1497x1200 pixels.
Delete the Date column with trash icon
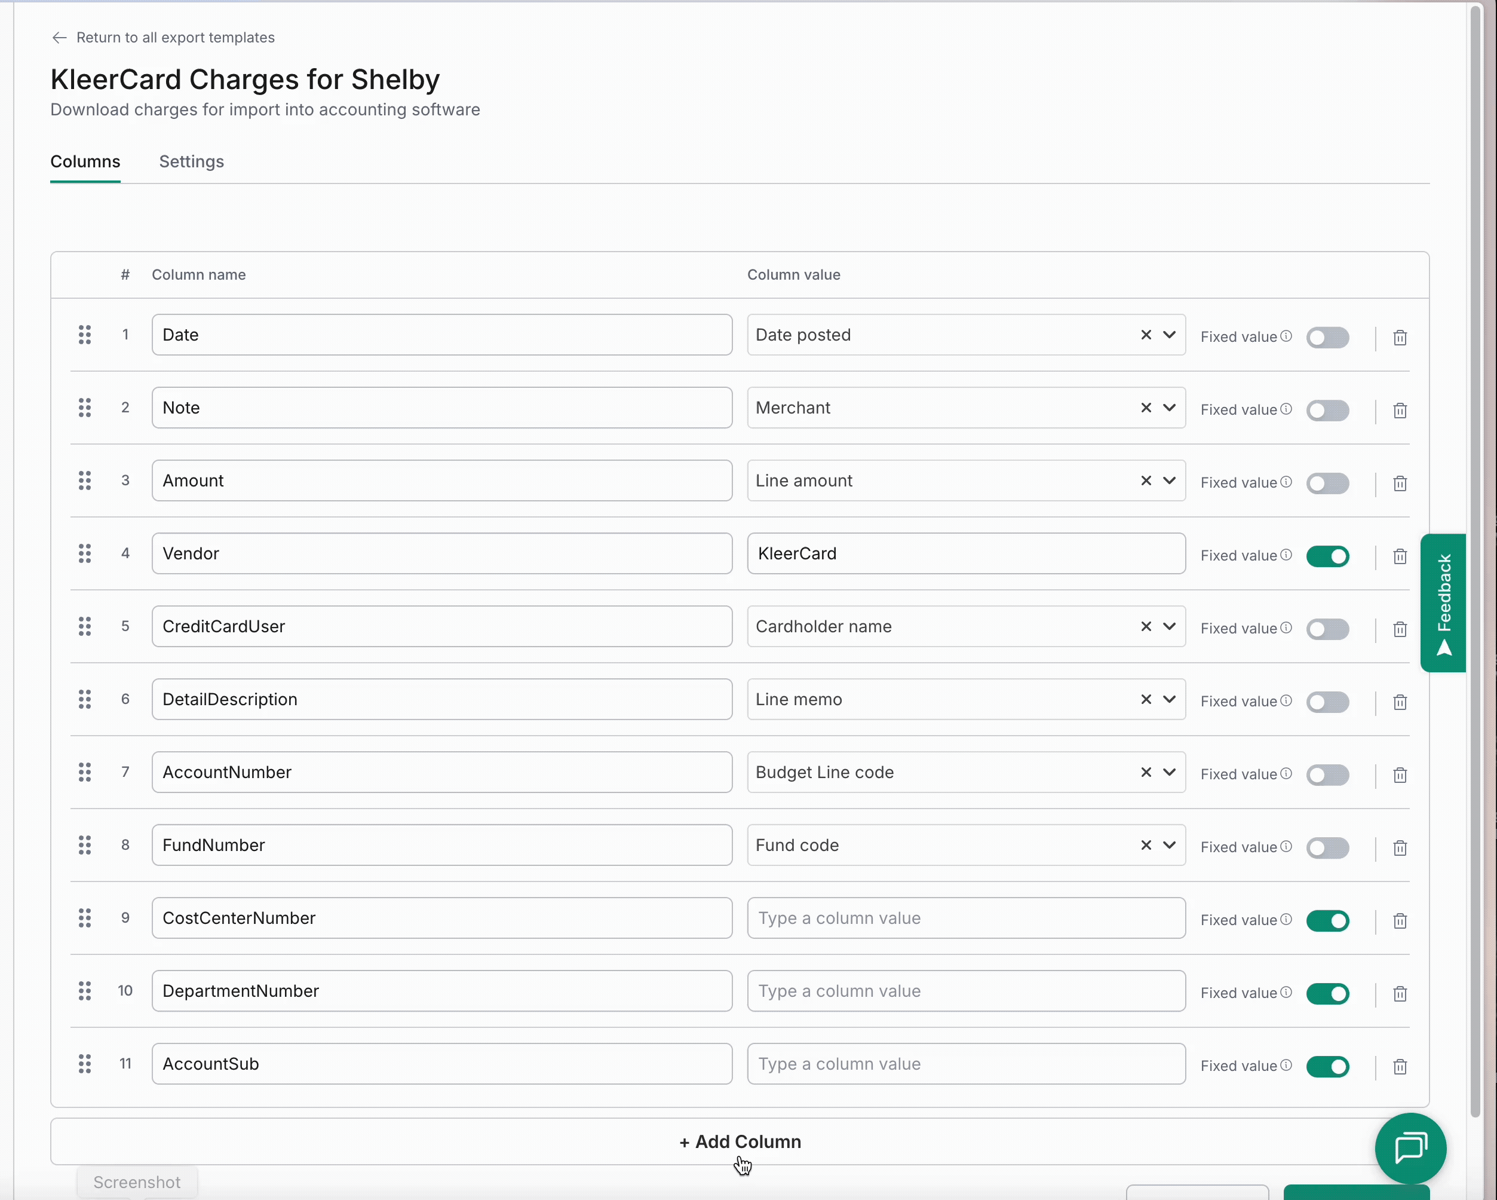tap(1399, 338)
